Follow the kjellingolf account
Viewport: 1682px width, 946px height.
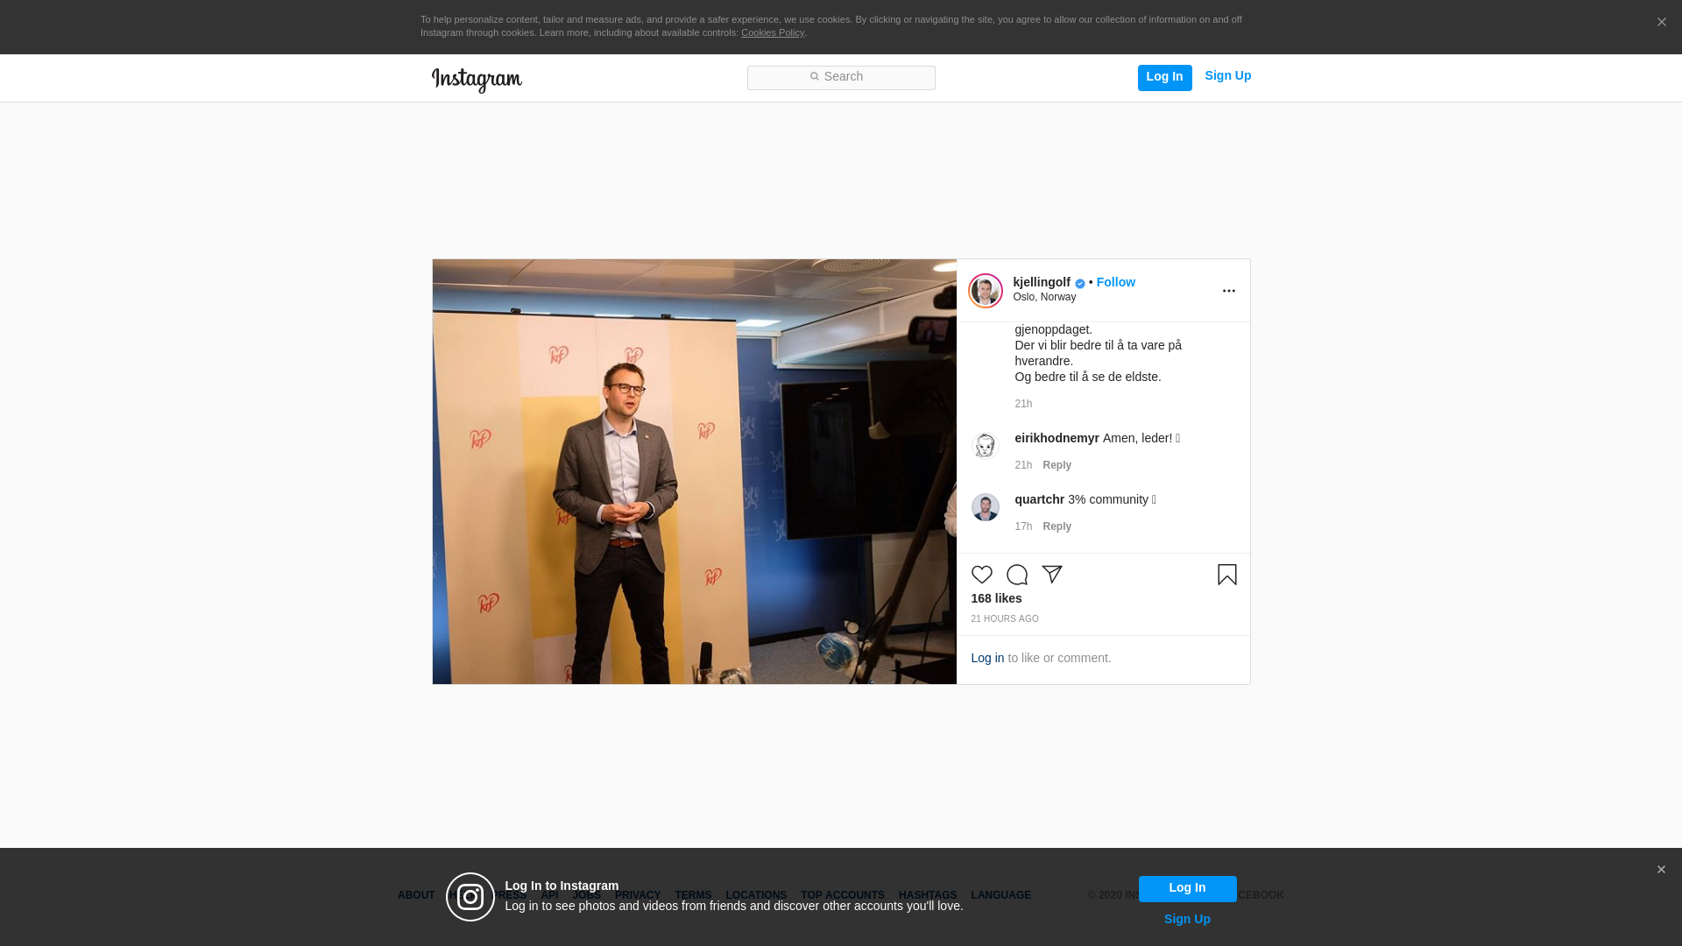click(x=1115, y=282)
